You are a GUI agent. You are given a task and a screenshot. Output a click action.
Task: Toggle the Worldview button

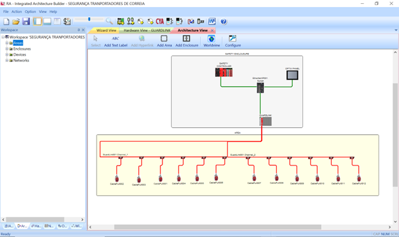[x=212, y=41]
